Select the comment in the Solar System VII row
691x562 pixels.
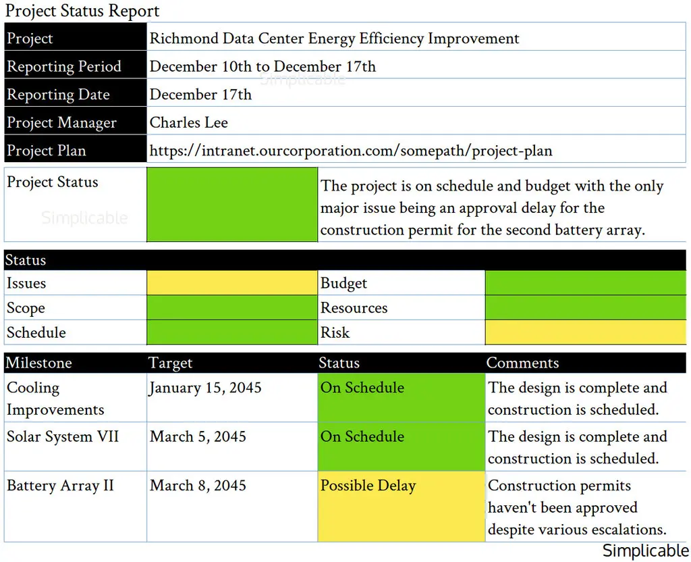578,448
